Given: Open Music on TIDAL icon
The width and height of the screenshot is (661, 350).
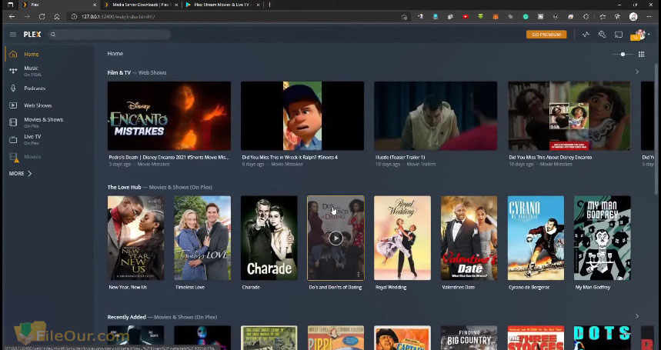Looking at the screenshot, I should (13, 71).
